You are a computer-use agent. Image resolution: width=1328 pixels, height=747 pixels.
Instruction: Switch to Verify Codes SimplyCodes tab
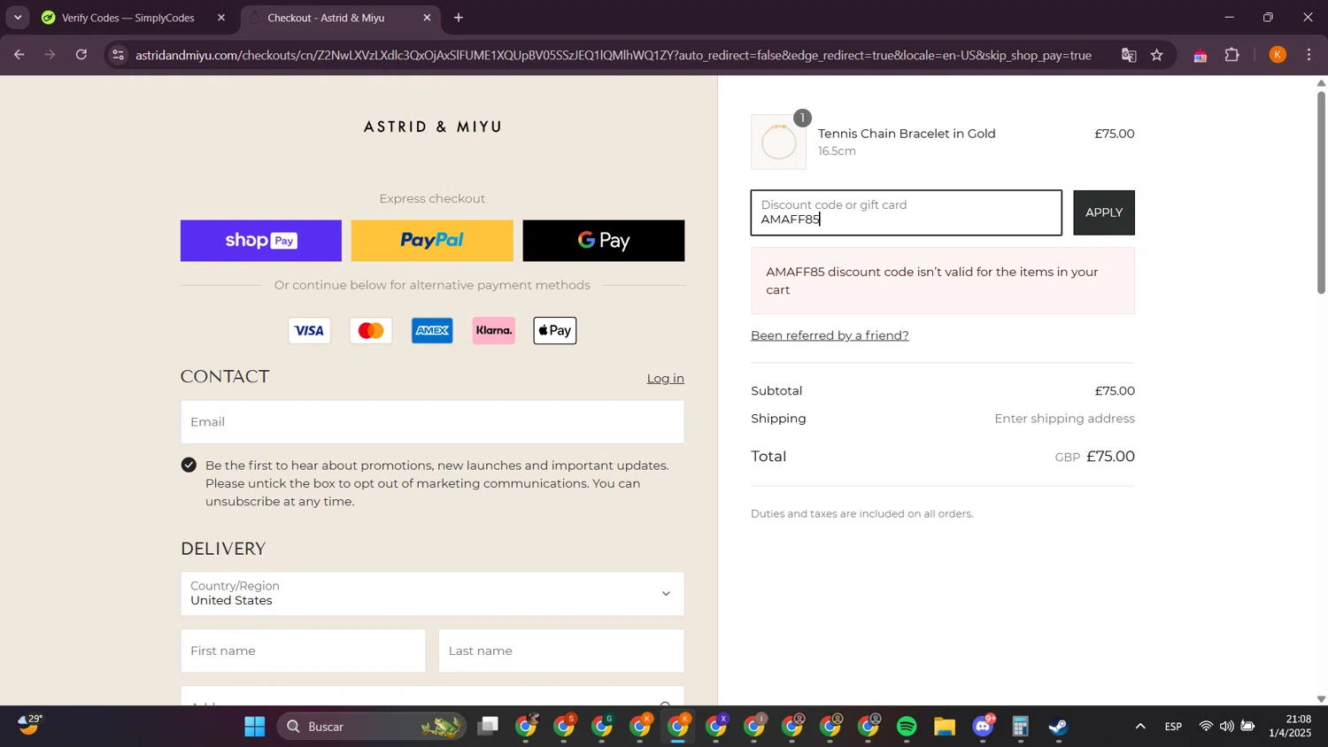tap(127, 18)
